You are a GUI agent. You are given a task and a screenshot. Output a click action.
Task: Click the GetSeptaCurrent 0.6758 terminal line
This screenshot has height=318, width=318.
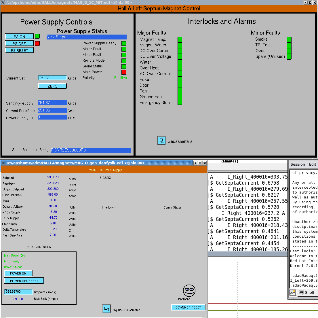[x=247, y=183]
